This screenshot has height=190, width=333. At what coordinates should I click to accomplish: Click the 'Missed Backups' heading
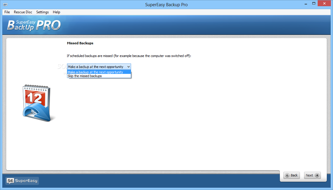point(80,43)
